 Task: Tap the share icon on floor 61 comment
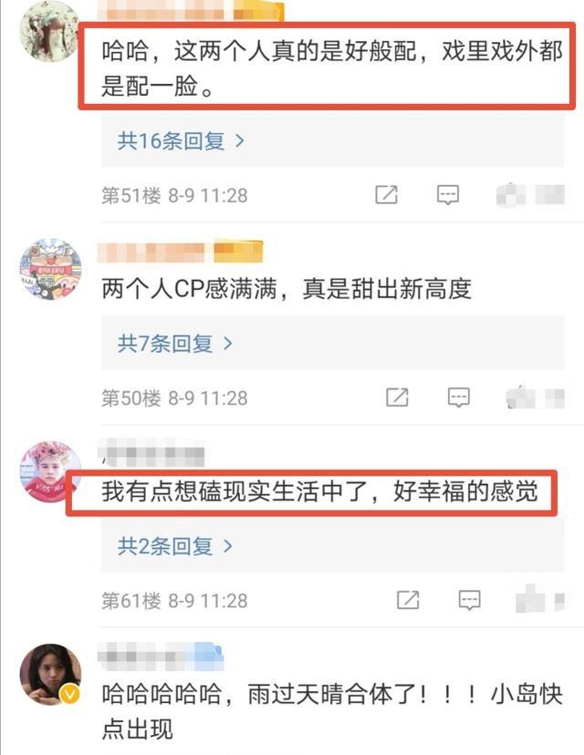pyautogui.click(x=408, y=600)
